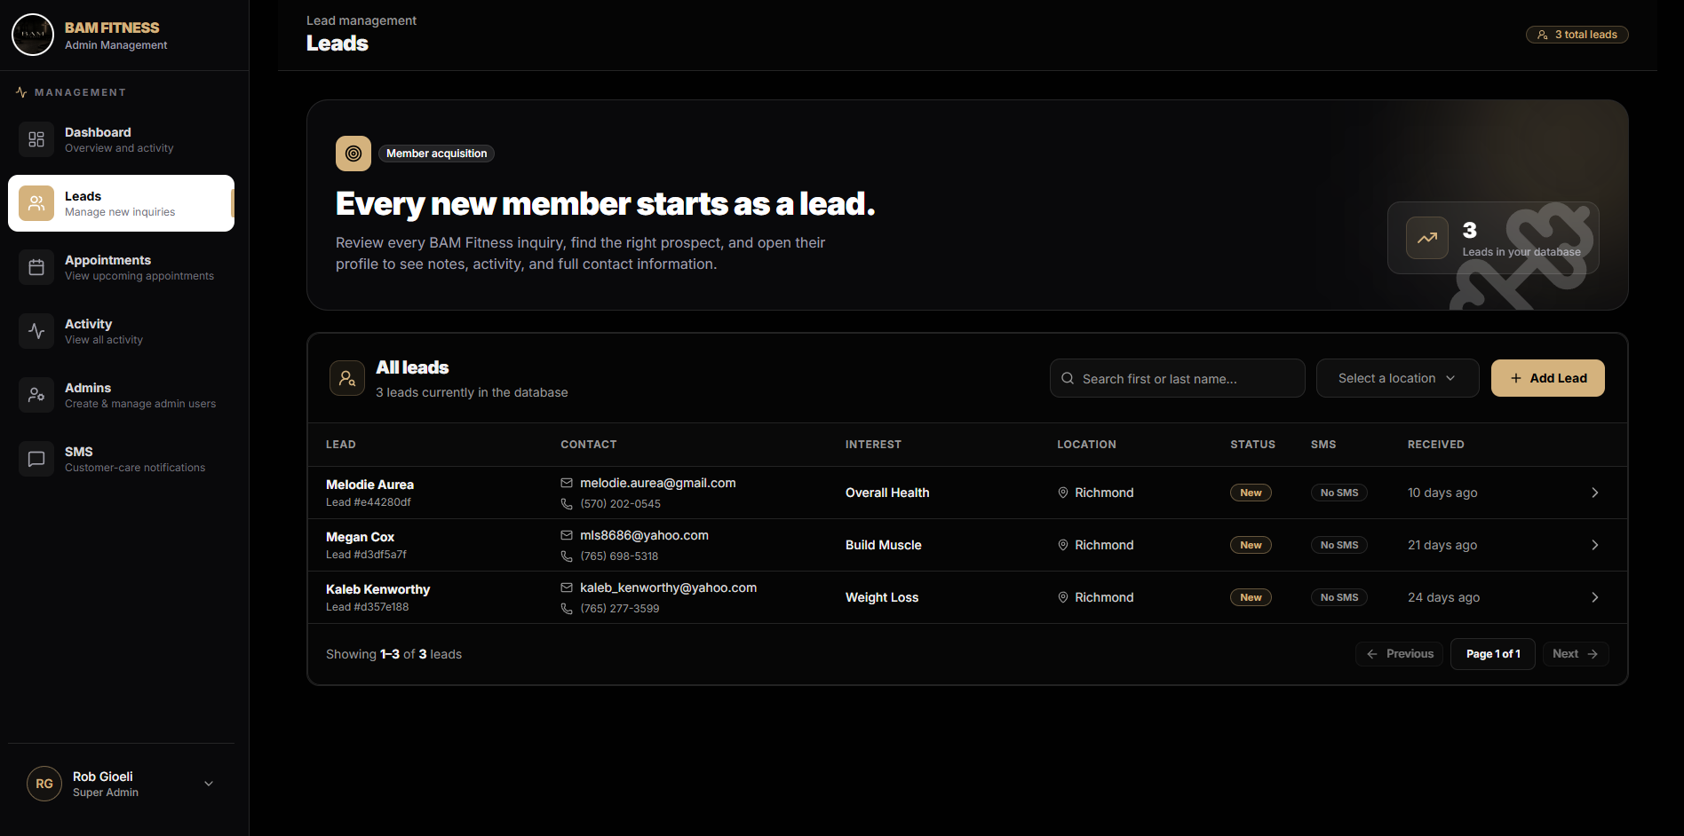Click the envelope icon beside mls8686@yahoo.com
The width and height of the screenshot is (1684, 836).
click(567, 535)
